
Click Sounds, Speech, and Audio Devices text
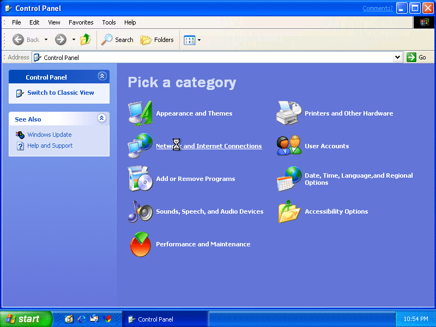click(x=210, y=211)
